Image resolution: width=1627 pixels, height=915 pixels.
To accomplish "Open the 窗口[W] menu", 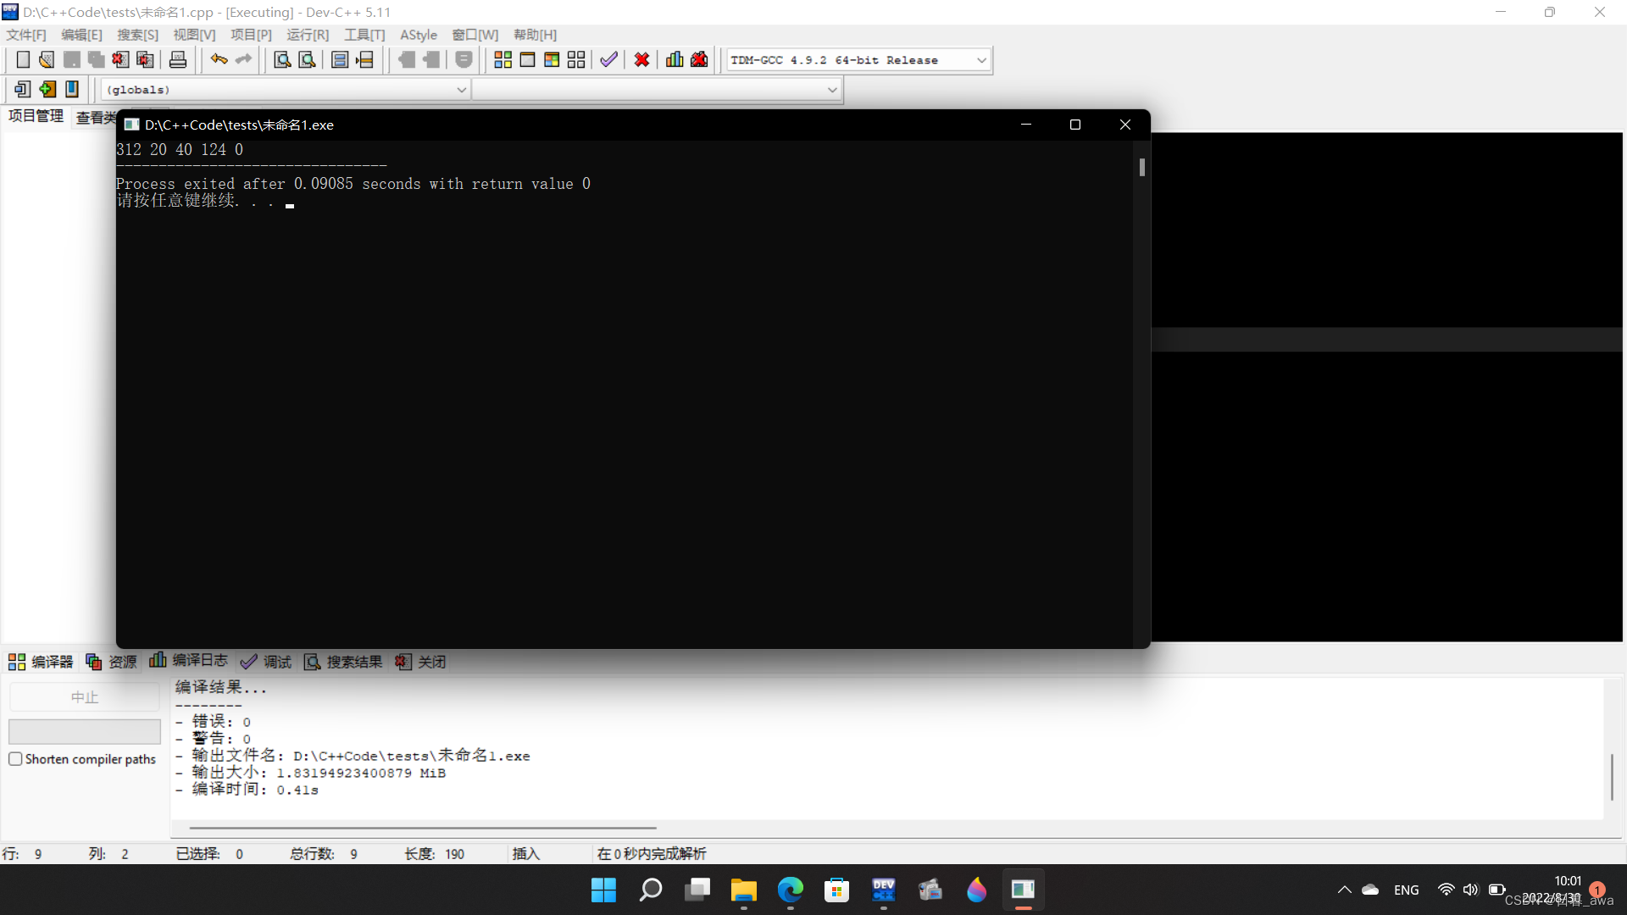I will point(475,35).
